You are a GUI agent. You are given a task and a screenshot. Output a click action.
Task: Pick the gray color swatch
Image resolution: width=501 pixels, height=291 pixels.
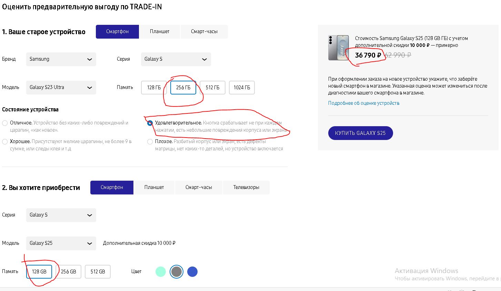coord(177,272)
